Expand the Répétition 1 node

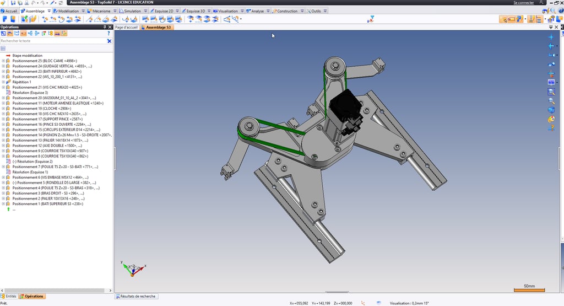pyautogui.click(x=3, y=82)
